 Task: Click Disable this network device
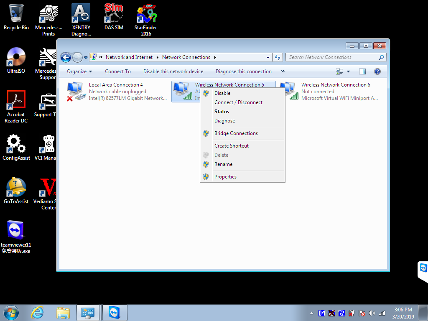173,71
